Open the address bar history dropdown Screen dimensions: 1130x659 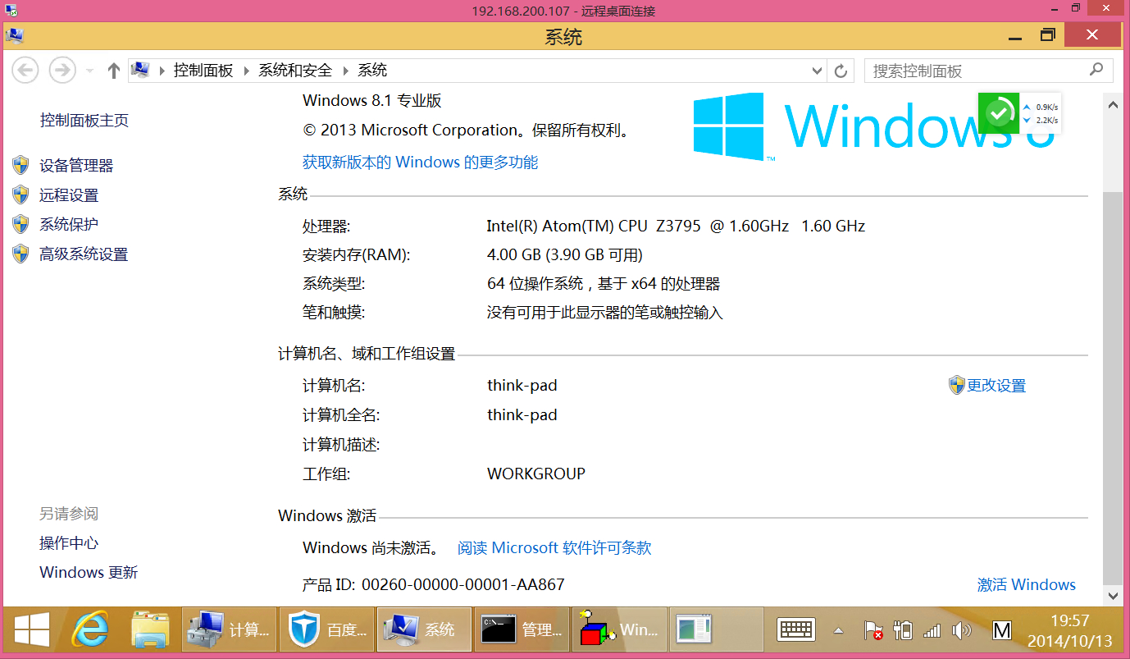click(x=817, y=71)
